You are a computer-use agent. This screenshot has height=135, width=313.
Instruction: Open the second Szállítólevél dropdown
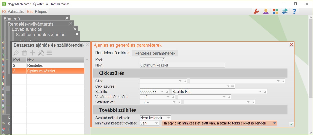[x=248, y=102]
